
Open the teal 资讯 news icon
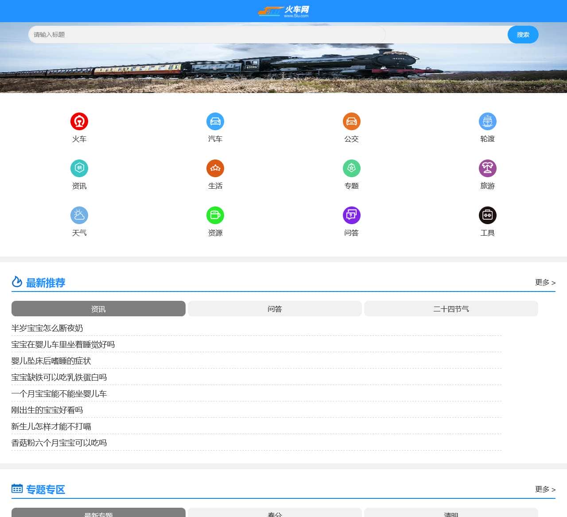coord(79,168)
